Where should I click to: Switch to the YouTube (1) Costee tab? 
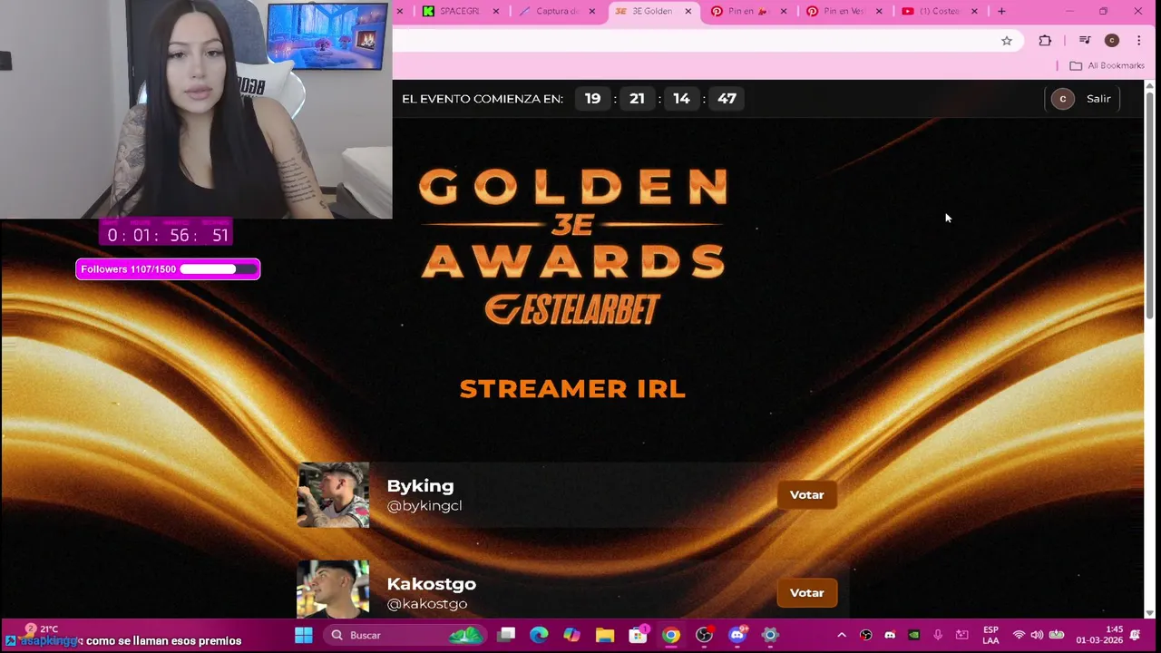[939, 11]
